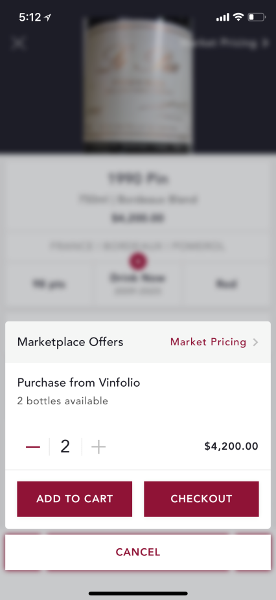Tap blurred wine bottle image in background
The width and height of the screenshot is (276, 600).
pos(138,84)
